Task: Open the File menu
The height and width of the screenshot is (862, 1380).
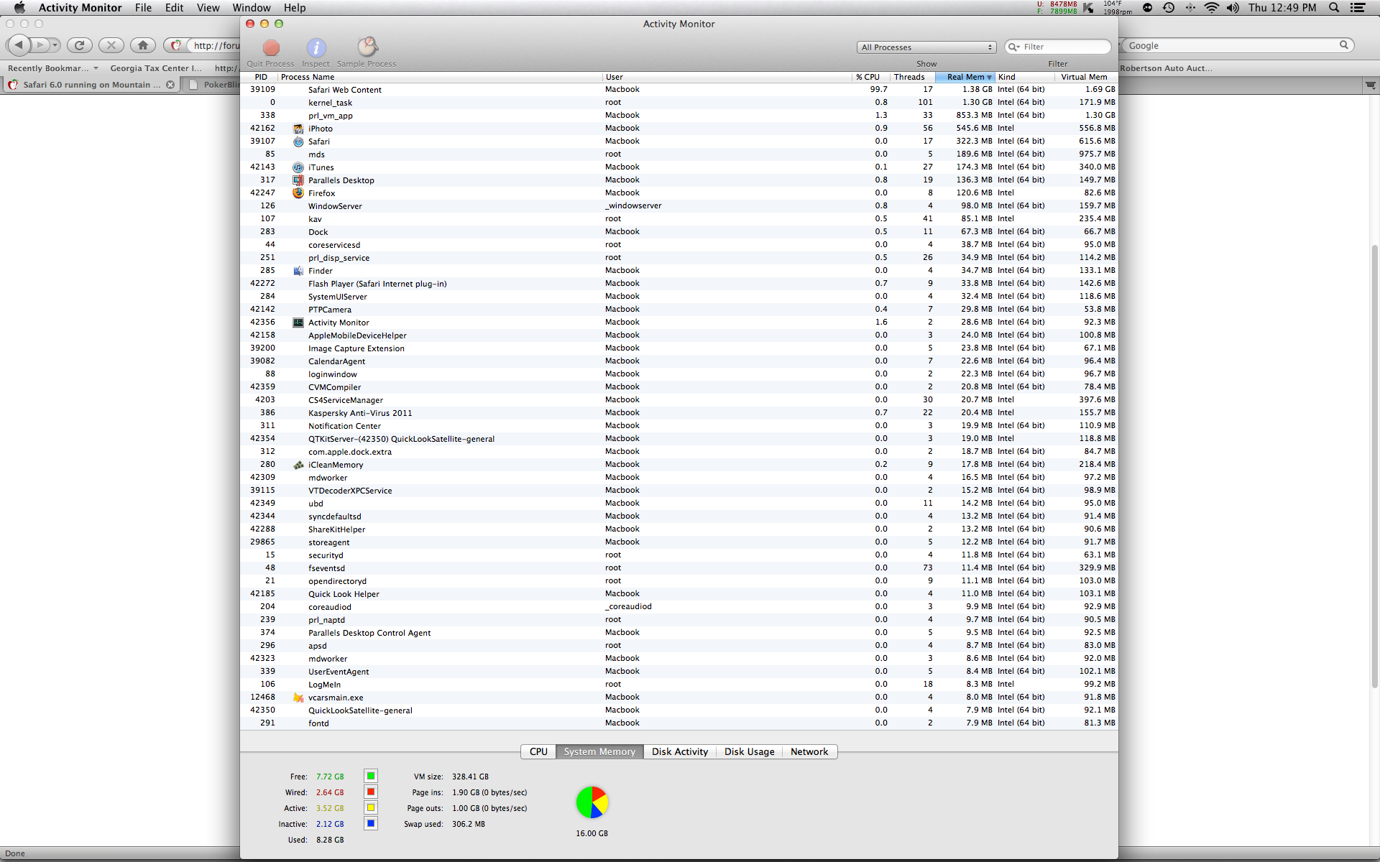Action: tap(143, 8)
